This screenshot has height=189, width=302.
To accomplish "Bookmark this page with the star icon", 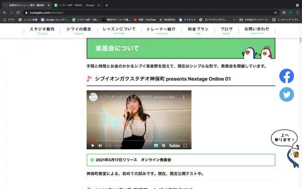I will (275, 13).
